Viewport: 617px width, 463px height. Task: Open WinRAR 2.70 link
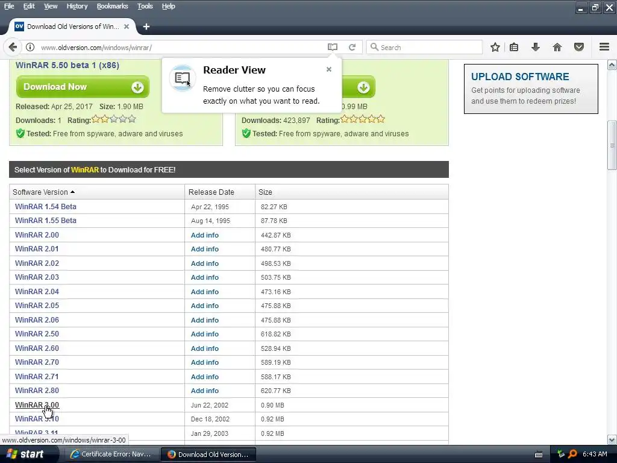(x=37, y=362)
